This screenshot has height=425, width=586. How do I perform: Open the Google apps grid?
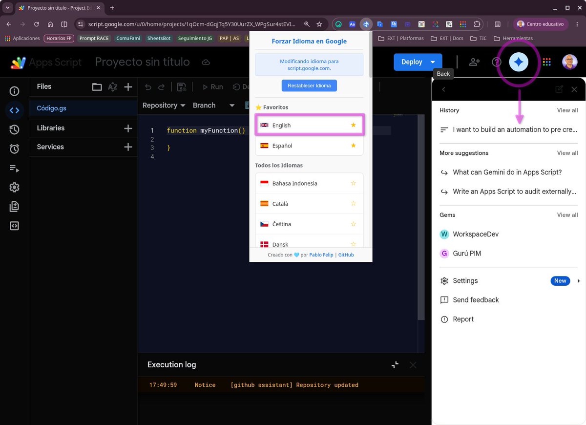coord(547,62)
